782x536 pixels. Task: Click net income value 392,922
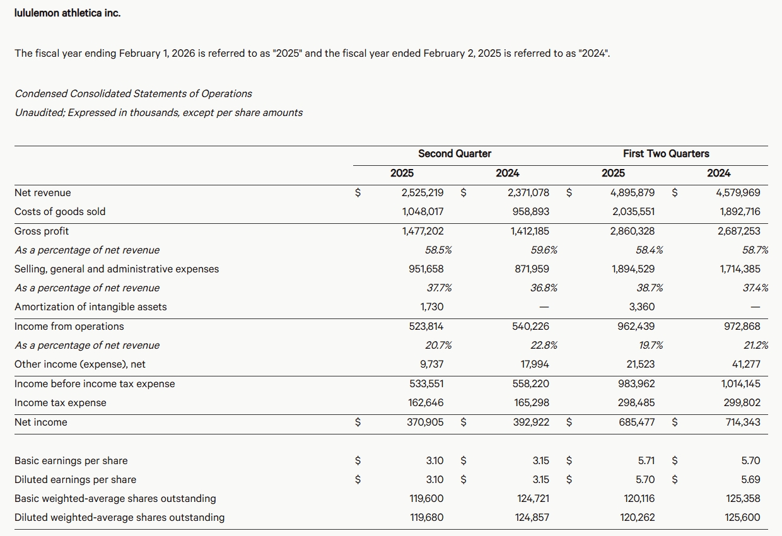pyautogui.click(x=531, y=422)
